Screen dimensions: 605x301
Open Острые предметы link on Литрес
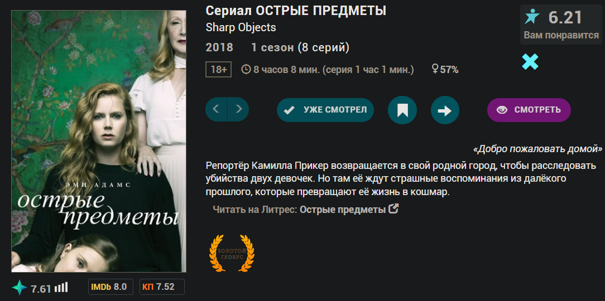(x=343, y=210)
